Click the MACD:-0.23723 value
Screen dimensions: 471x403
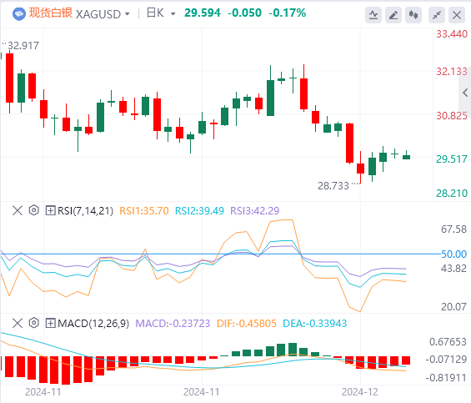click(173, 323)
